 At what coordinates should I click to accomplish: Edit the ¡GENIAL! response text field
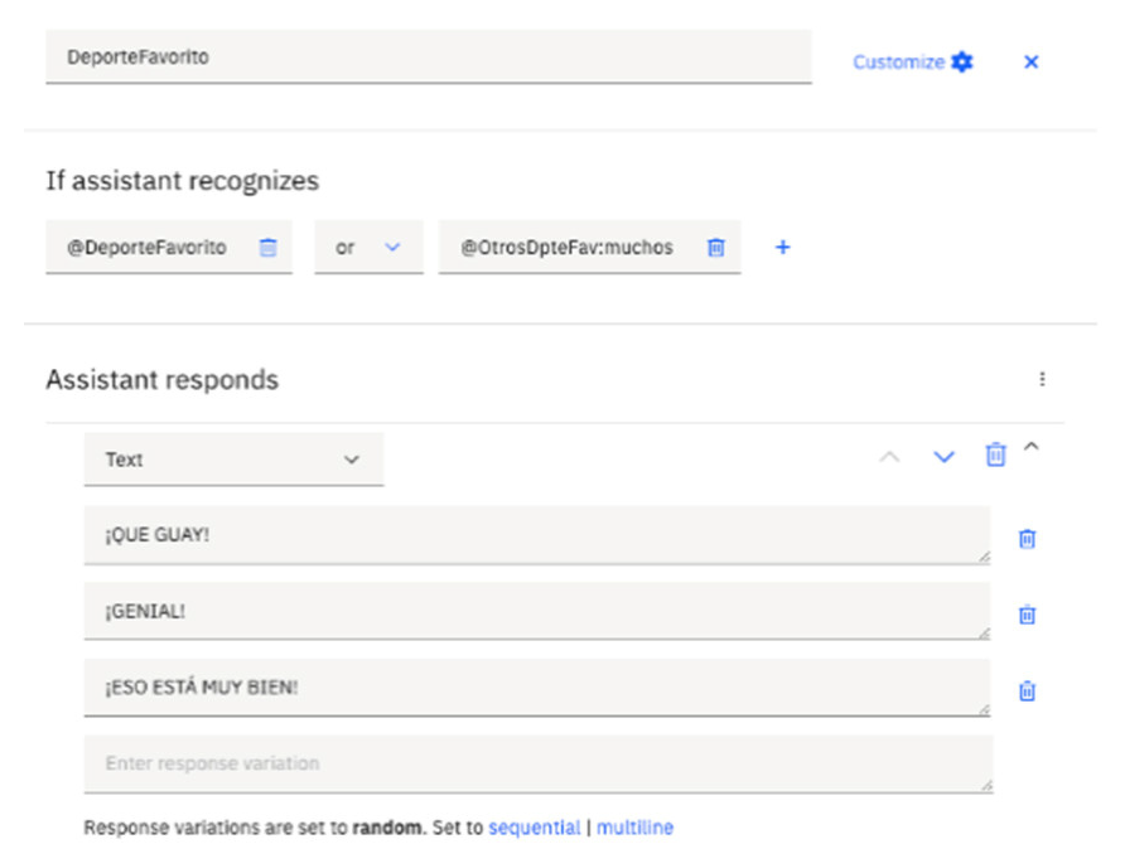tap(536, 611)
